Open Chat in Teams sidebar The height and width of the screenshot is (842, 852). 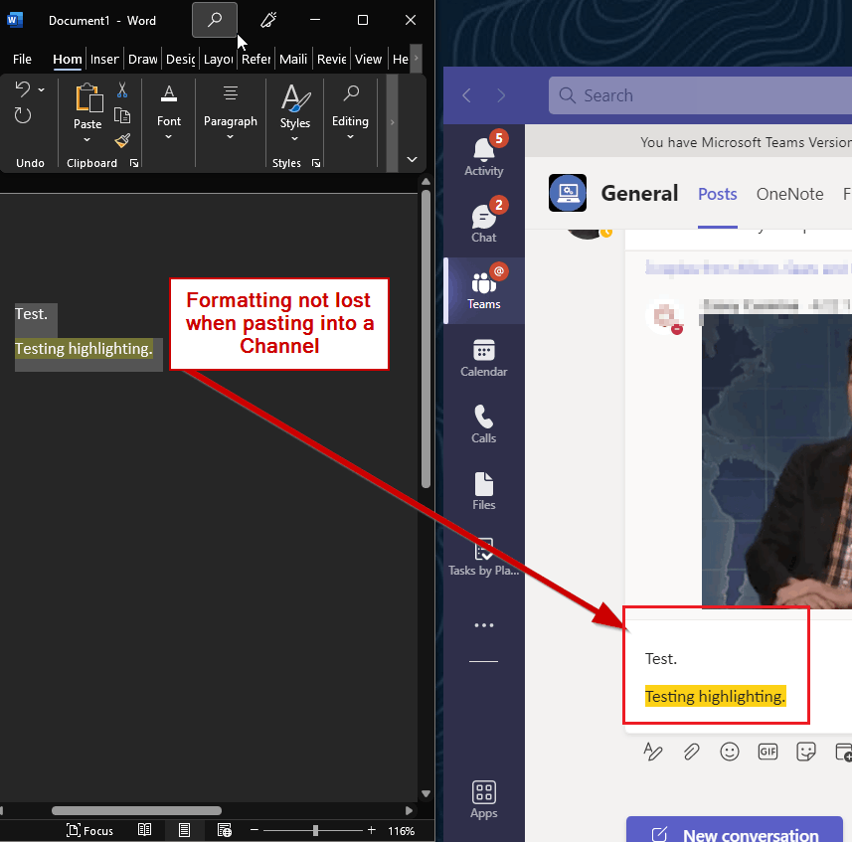(483, 222)
